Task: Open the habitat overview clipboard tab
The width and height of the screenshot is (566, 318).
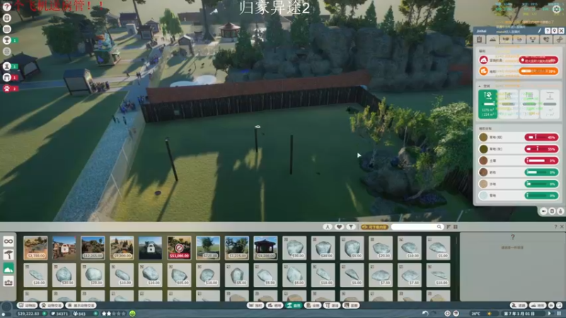Action: click(480, 40)
